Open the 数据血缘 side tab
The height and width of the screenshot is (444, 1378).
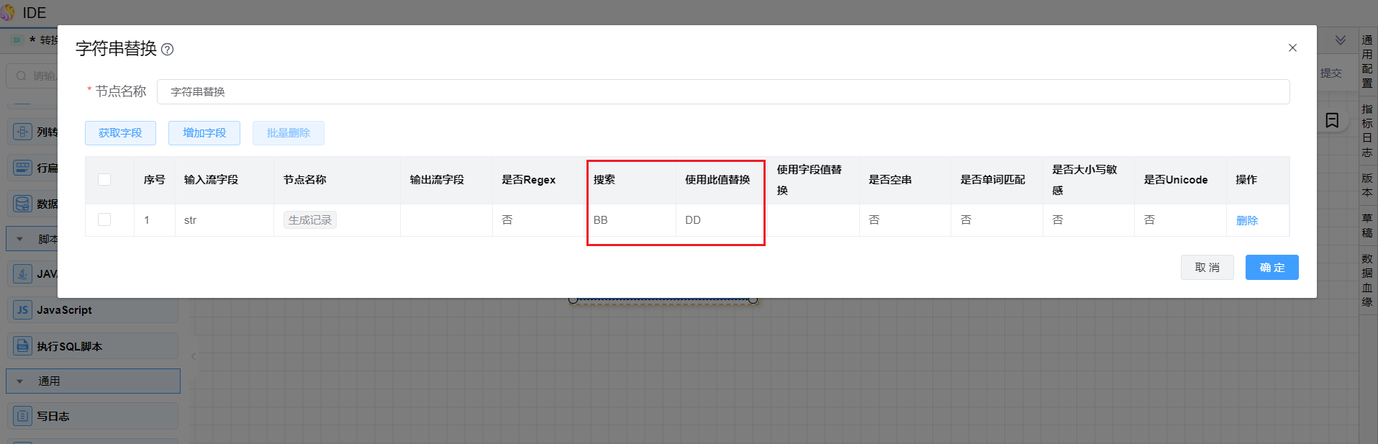pyautogui.click(x=1367, y=280)
